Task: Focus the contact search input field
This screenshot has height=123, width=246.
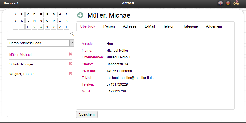Action: coord(38,34)
